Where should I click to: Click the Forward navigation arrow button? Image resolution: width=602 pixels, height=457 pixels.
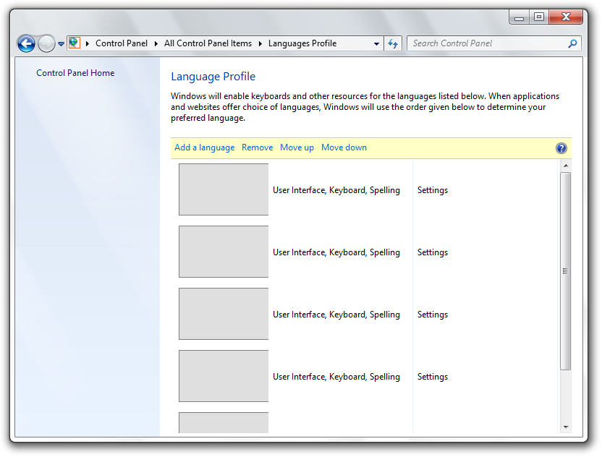(x=46, y=43)
